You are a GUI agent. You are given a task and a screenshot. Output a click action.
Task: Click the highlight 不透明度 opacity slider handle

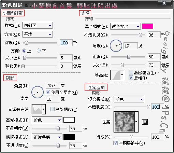pyautogui.click(x=58, y=128)
